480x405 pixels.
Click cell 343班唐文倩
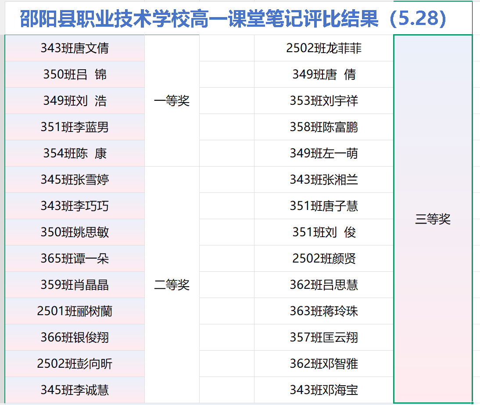75,48
